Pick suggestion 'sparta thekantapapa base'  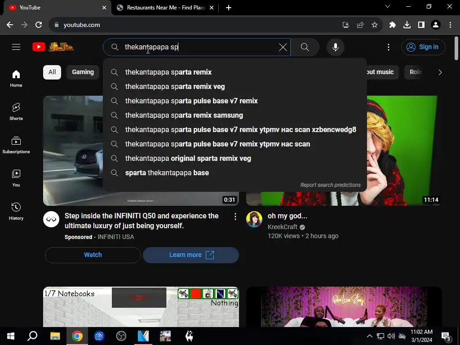click(234, 173)
